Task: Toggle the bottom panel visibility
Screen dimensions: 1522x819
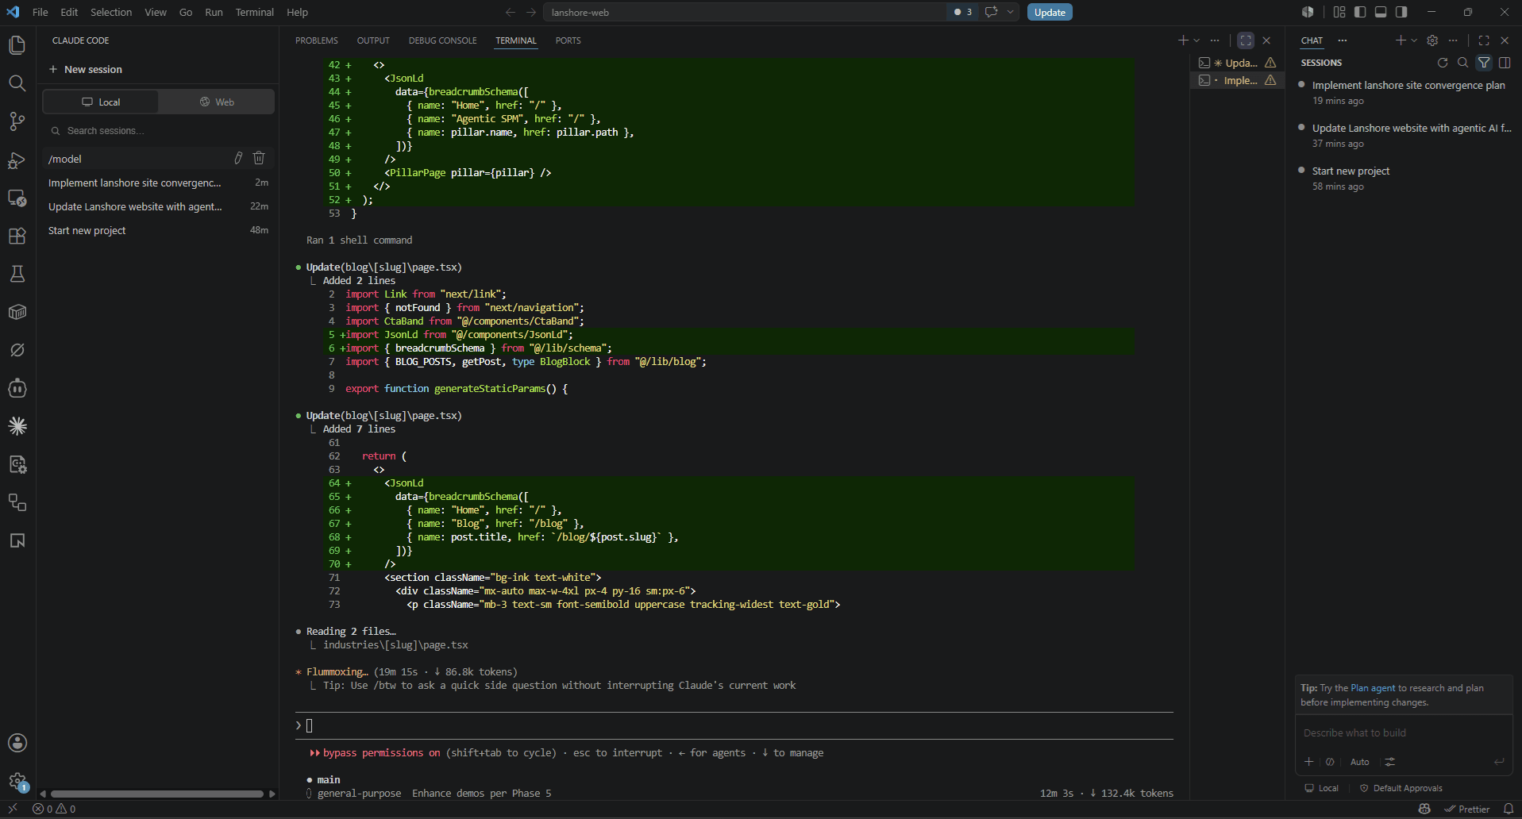Action: pyautogui.click(x=1381, y=12)
